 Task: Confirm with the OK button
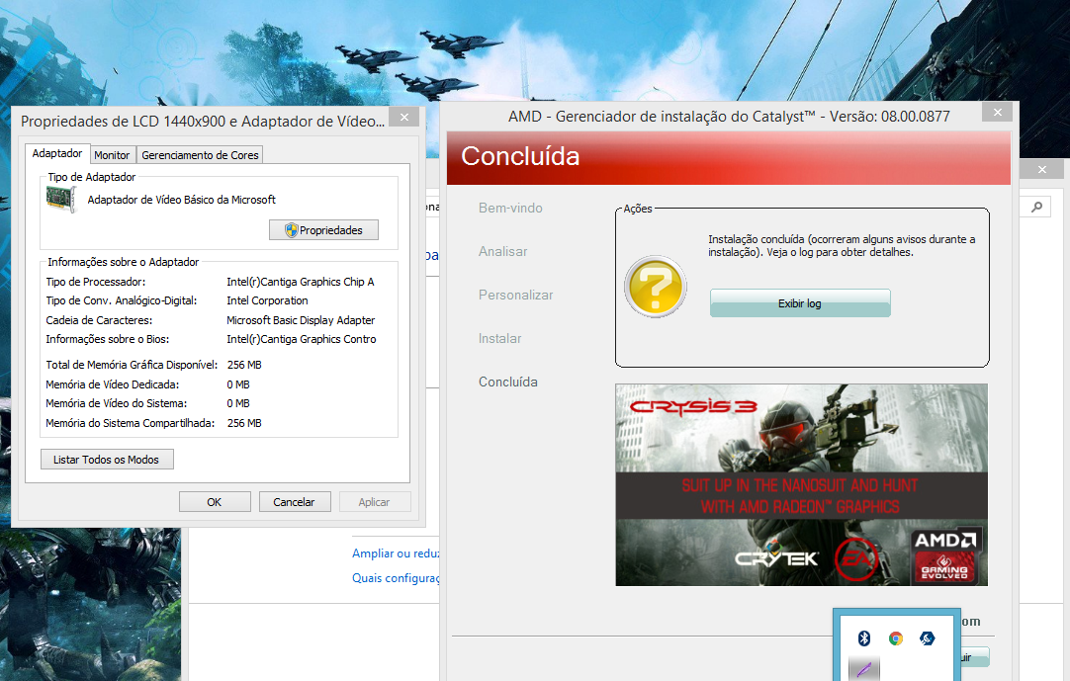[x=215, y=501]
